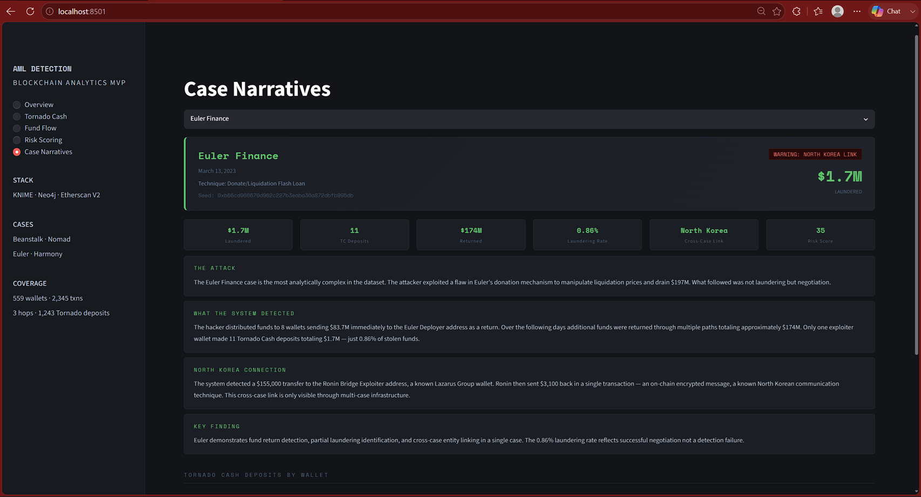Click TORNADO CASH DEPOSITS BY WALLET heading

point(256,475)
